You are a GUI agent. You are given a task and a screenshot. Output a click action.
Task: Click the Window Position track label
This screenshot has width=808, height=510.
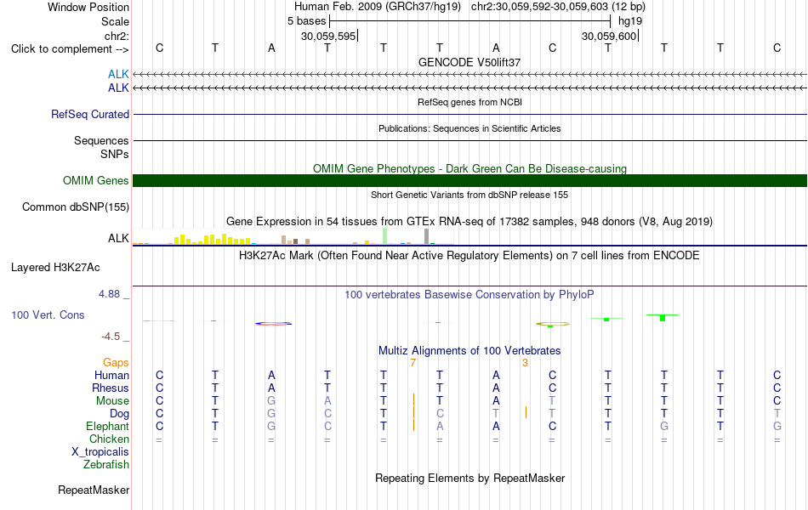[88, 7]
